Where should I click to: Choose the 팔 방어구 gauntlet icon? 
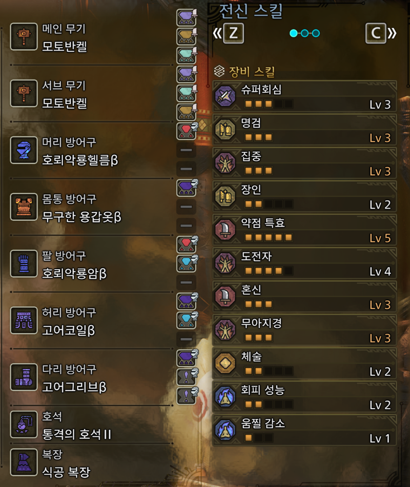click(24, 263)
